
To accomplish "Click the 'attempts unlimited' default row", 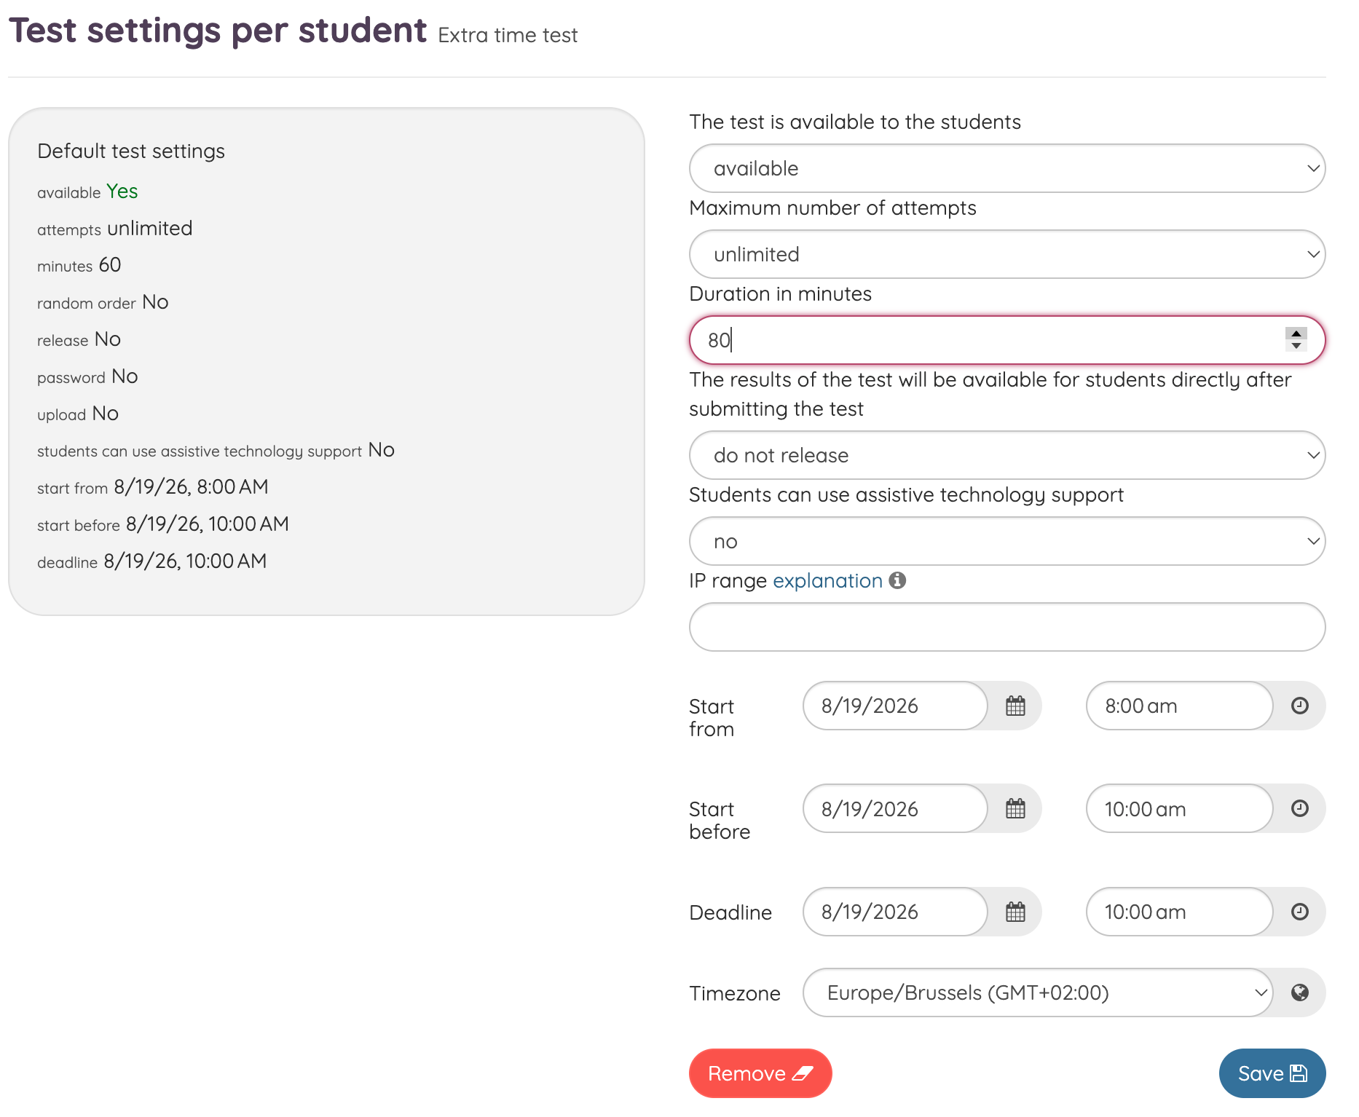I will coord(115,229).
